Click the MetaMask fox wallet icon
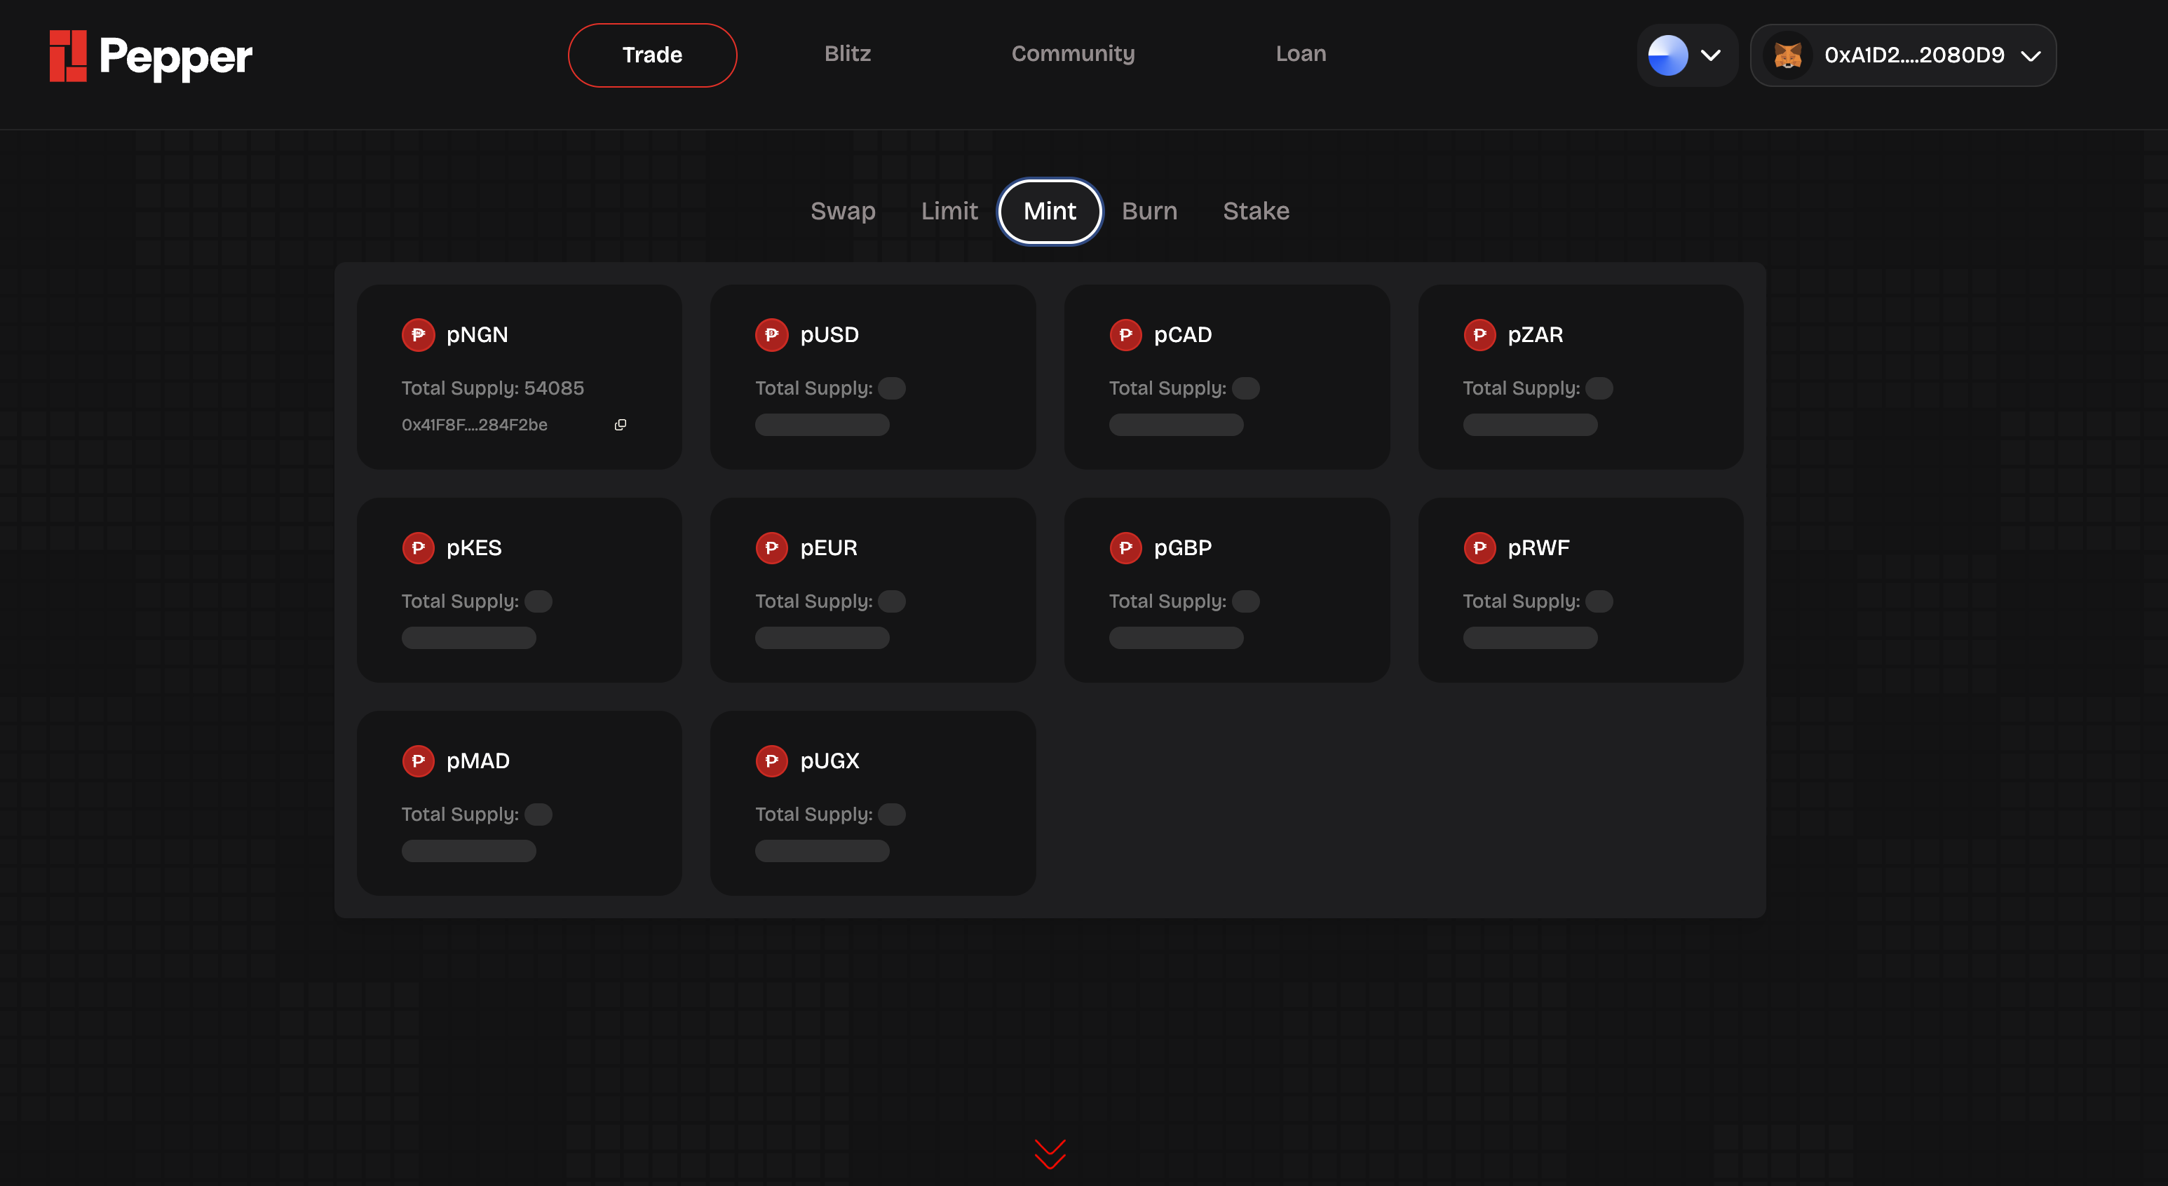Viewport: 2168px width, 1186px height. [x=1787, y=55]
